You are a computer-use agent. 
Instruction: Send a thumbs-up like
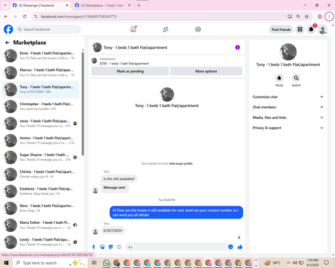(x=240, y=247)
